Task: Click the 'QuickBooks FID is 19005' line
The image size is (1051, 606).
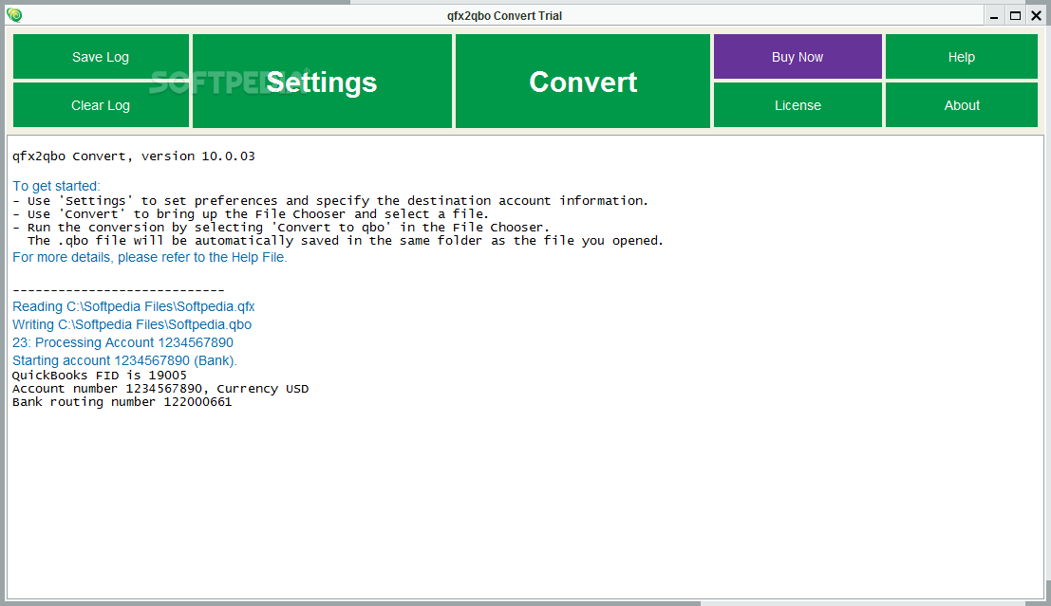Action: coord(99,375)
